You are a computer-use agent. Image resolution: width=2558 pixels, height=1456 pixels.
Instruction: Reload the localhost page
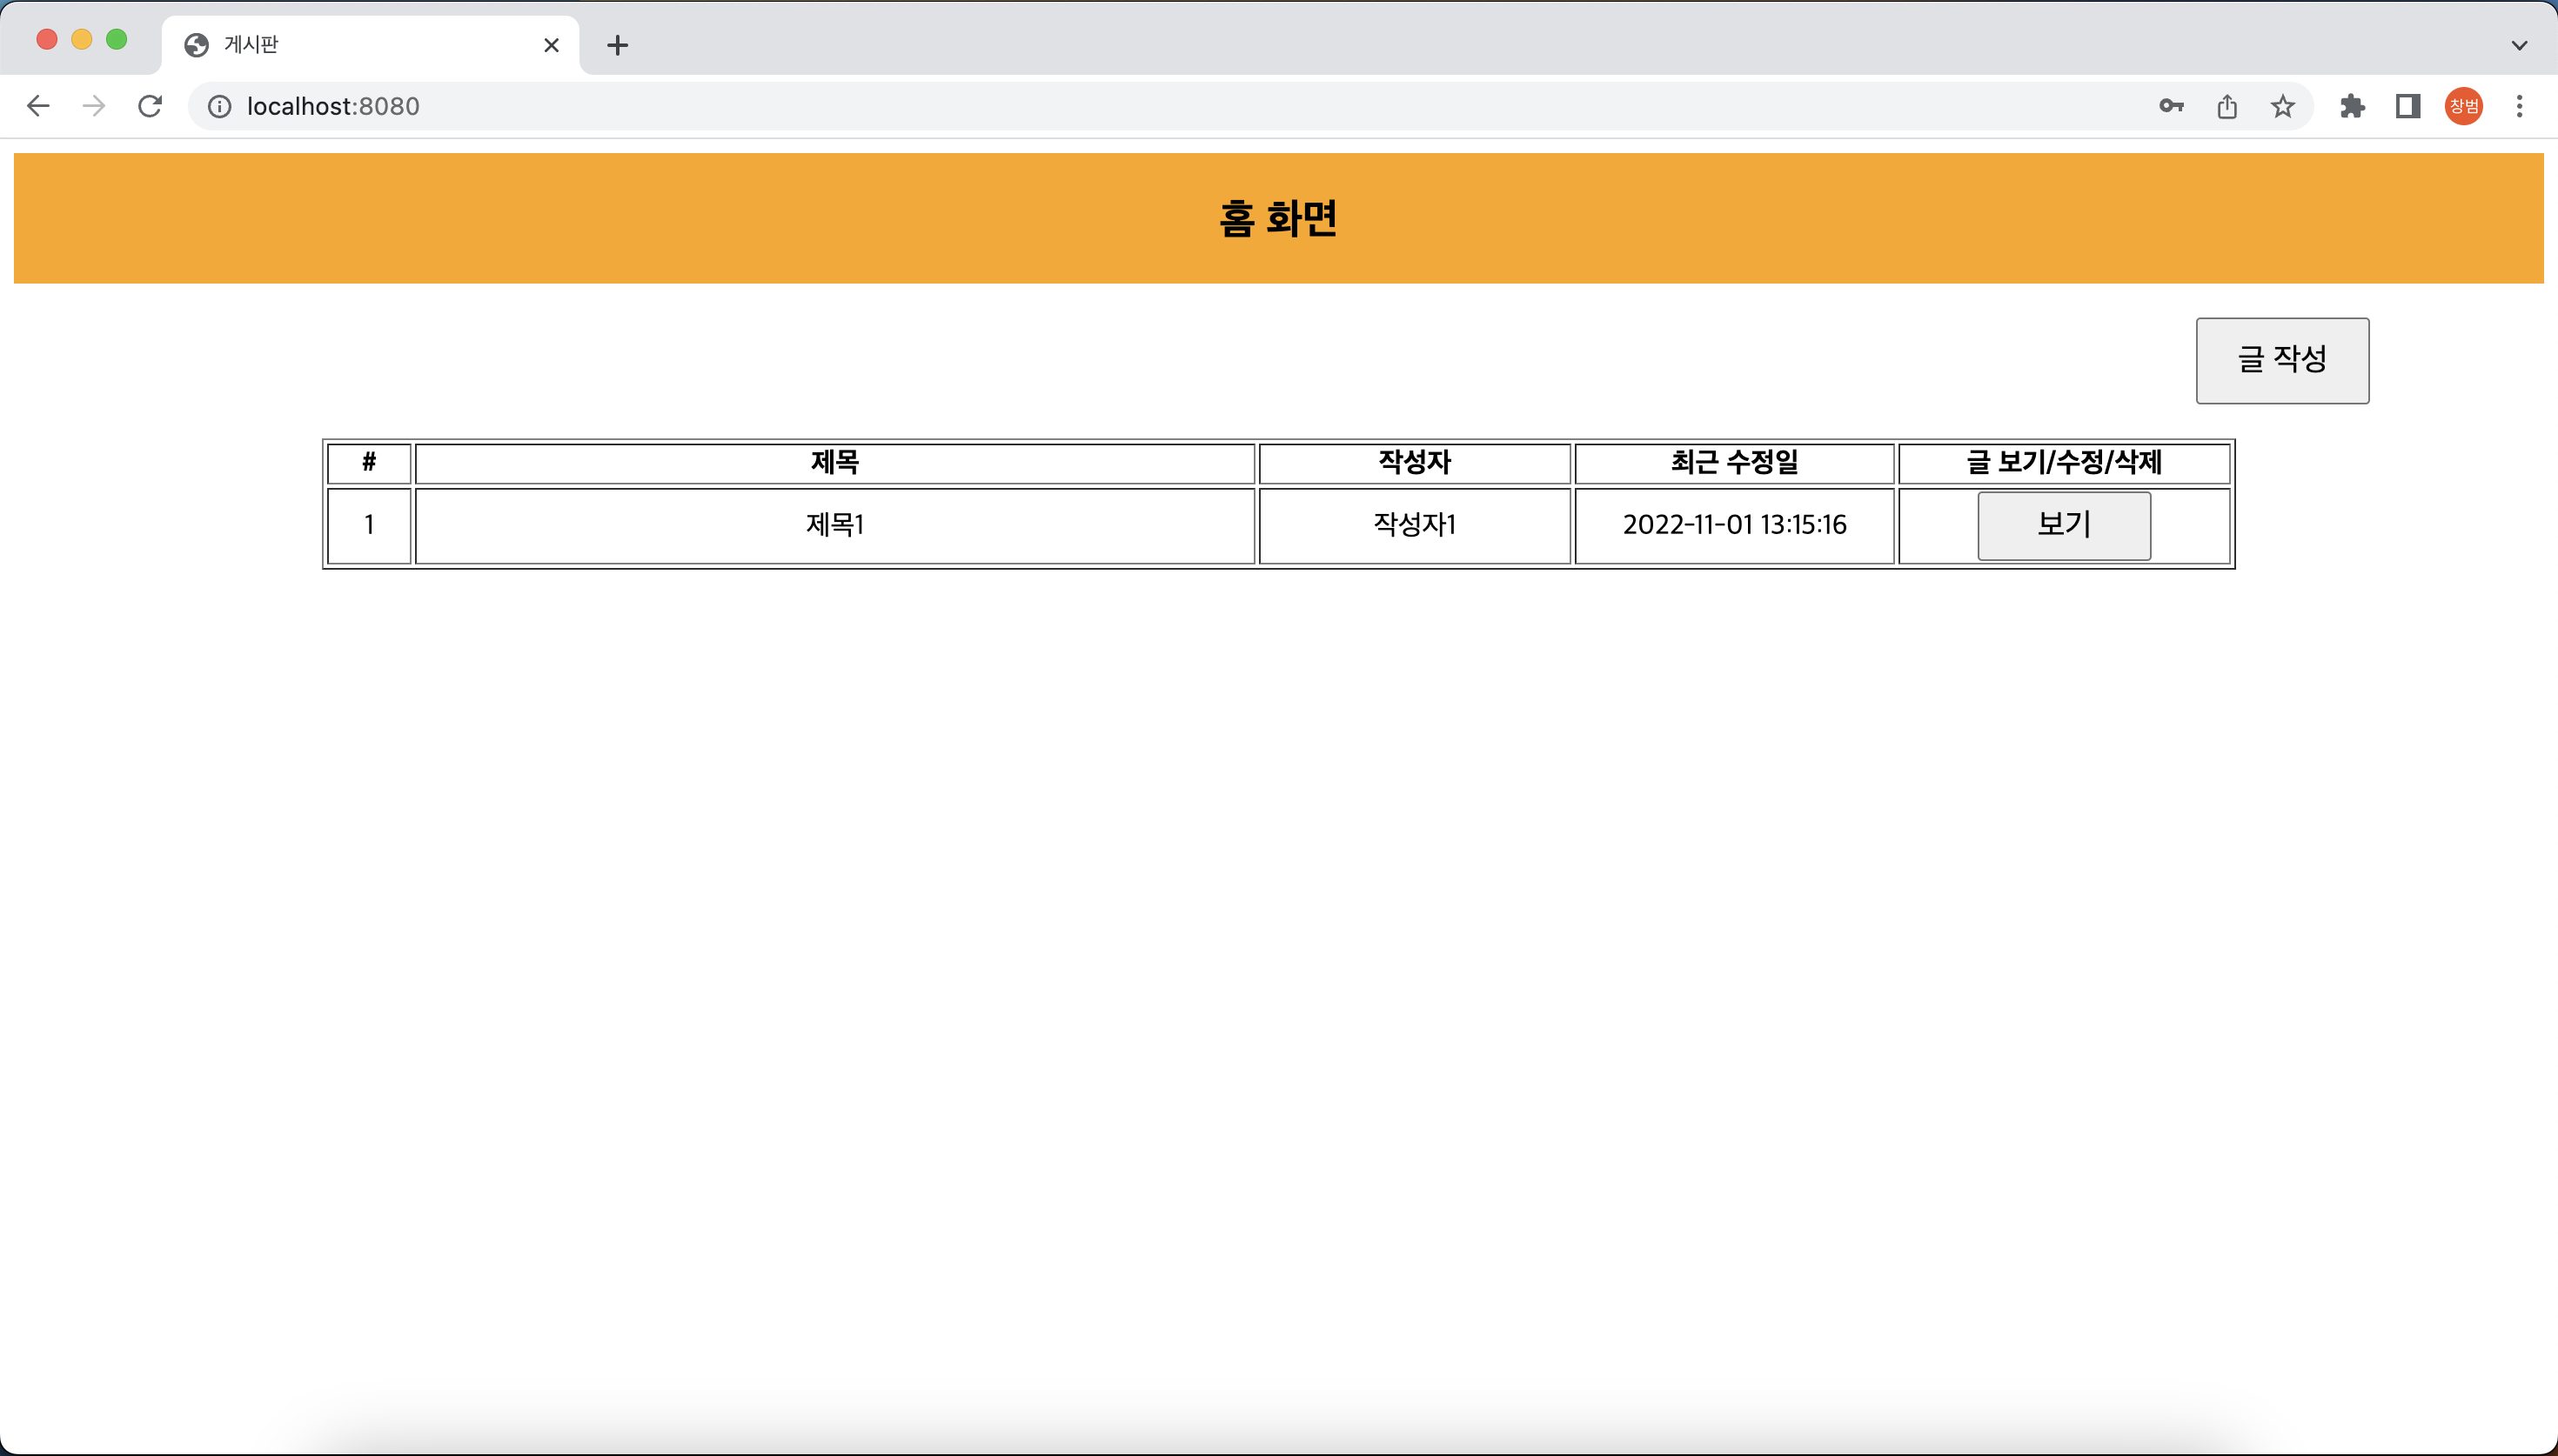pyautogui.click(x=150, y=106)
